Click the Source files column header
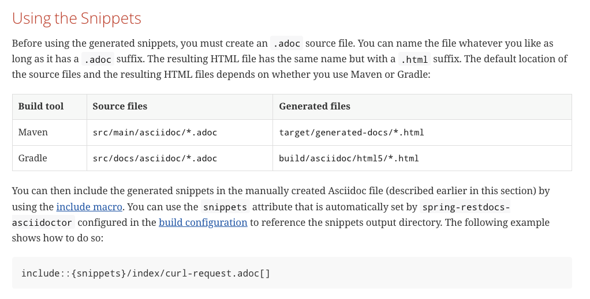 tap(120, 107)
